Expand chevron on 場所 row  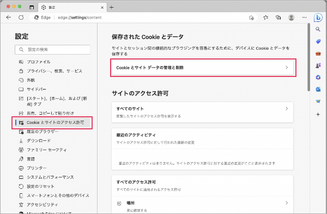tap(287, 203)
